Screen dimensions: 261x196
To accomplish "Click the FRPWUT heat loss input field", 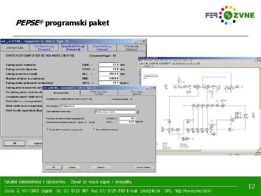I will tap(127, 118).
